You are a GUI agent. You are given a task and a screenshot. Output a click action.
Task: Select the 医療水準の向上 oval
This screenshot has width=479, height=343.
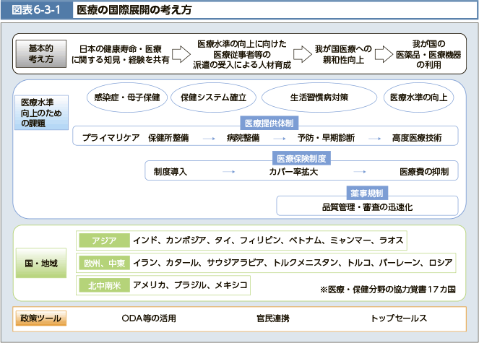[418, 97]
